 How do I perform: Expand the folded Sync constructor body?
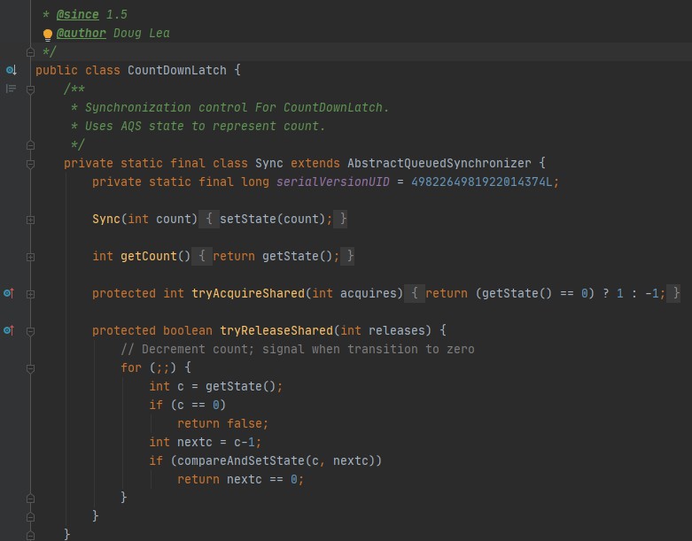click(x=30, y=219)
